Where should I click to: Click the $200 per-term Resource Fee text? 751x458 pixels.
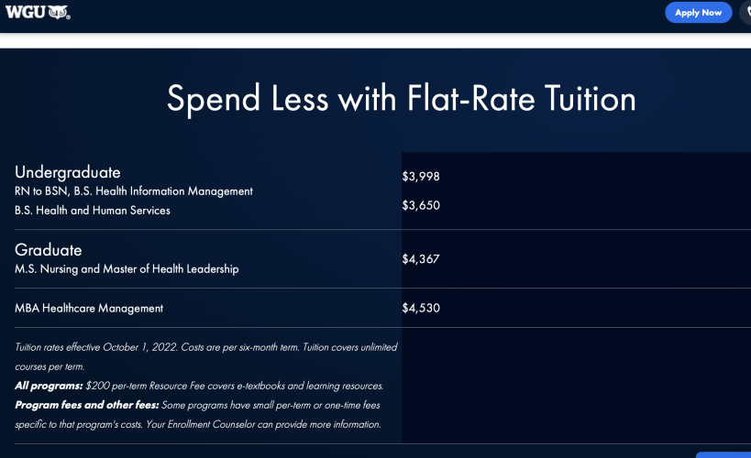(x=235, y=386)
